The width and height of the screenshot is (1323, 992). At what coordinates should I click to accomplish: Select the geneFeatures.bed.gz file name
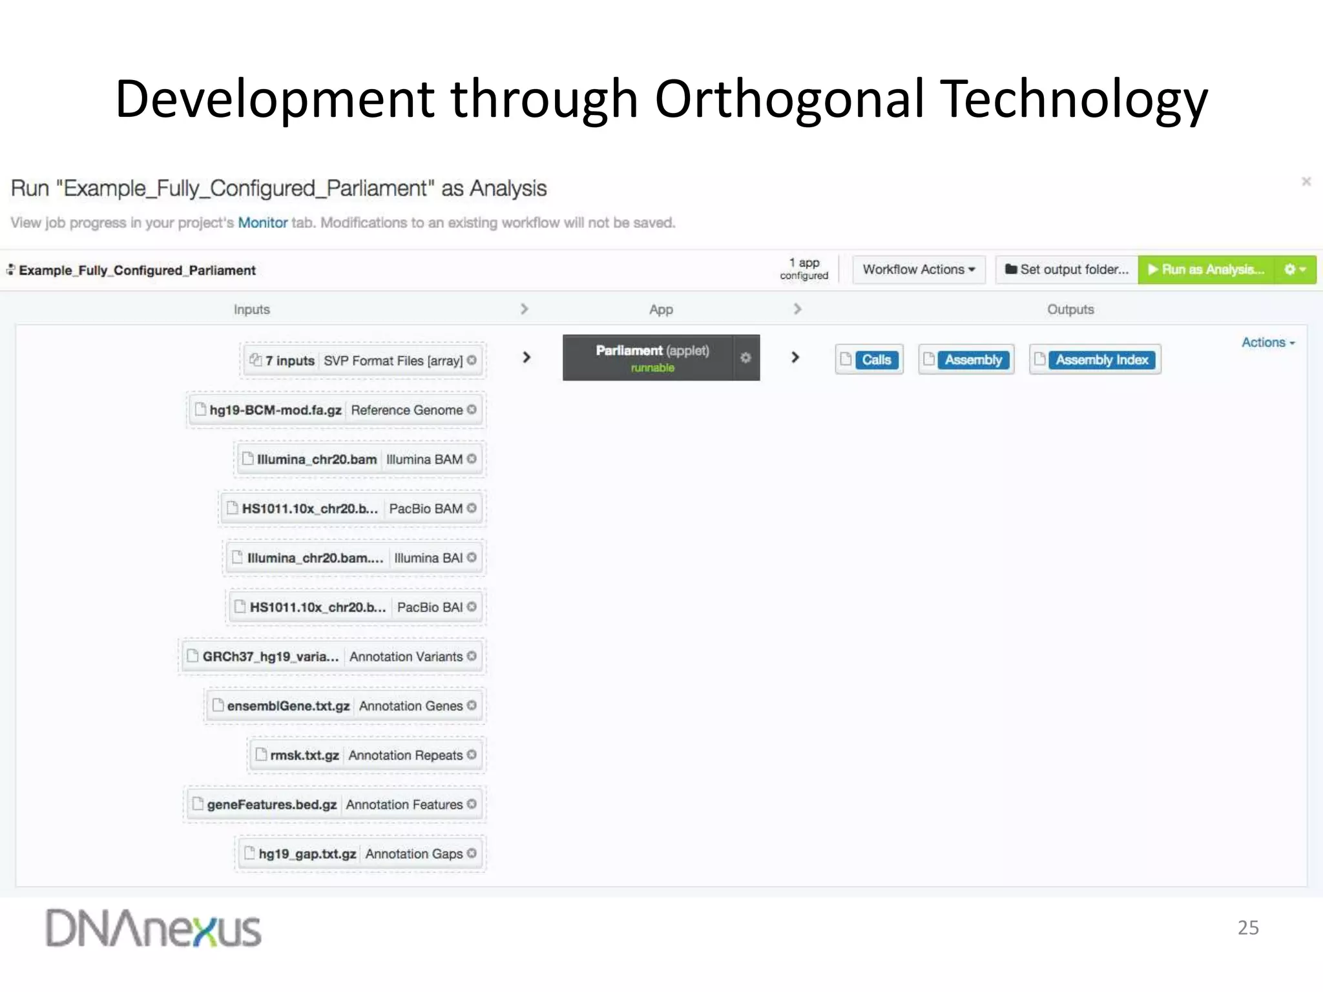[x=272, y=805]
